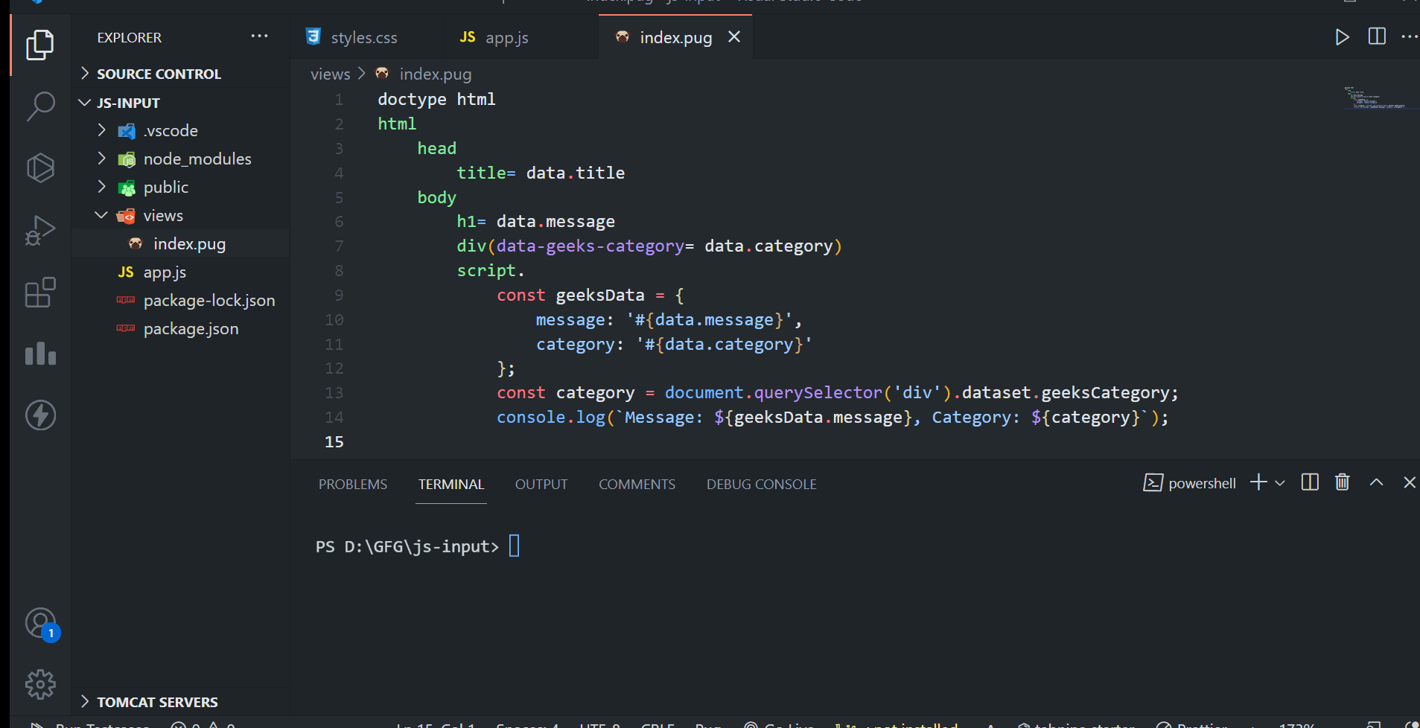This screenshot has height=728, width=1420.
Task: Run the file with play button
Action: 1342,37
